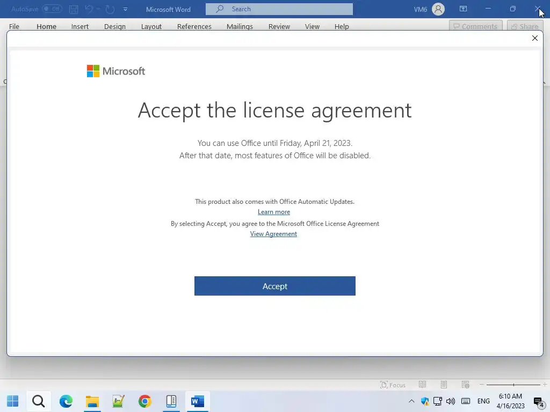Image resolution: width=550 pixels, height=412 pixels.
Task: Switch to the Review tab
Action: click(x=279, y=27)
